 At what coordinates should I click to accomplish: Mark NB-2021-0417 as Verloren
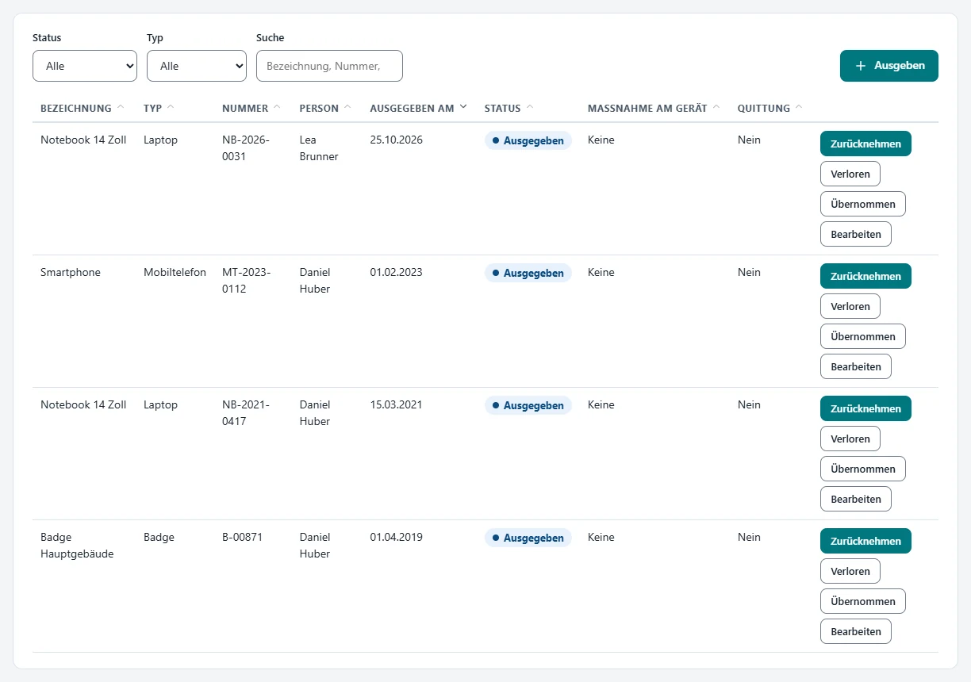(850, 439)
